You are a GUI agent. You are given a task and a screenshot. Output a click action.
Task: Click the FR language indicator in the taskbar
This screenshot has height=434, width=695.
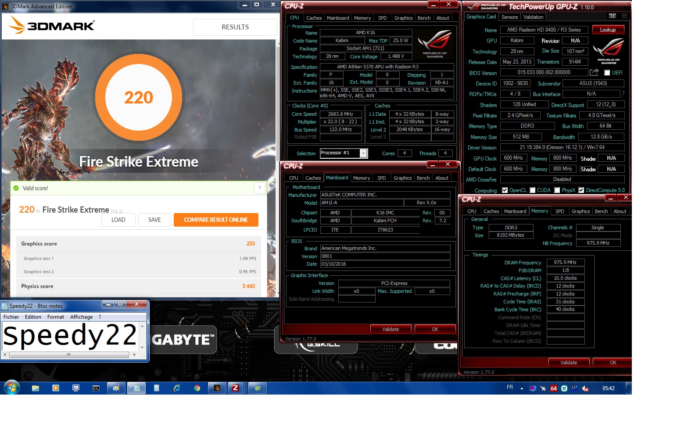click(x=510, y=388)
